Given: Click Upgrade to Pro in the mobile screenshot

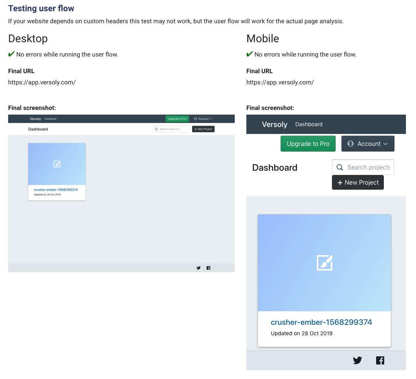Looking at the screenshot, I should click(x=308, y=144).
